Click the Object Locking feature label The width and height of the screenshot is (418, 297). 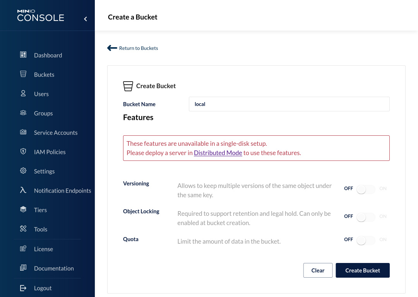pos(141,211)
